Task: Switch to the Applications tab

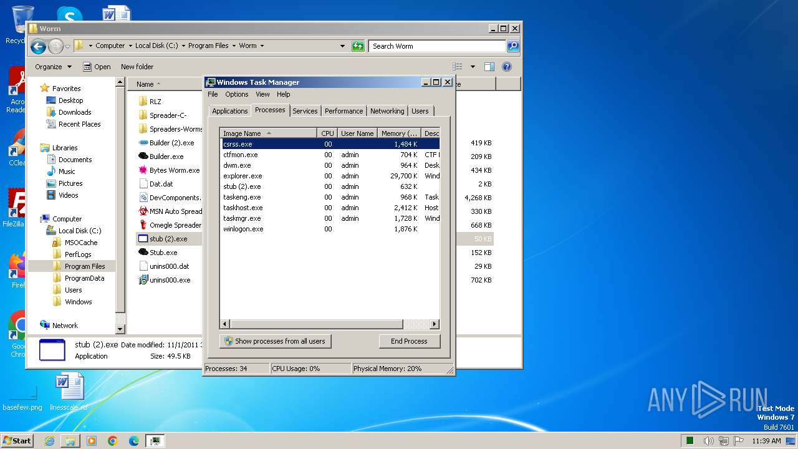Action: coord(229,111)
